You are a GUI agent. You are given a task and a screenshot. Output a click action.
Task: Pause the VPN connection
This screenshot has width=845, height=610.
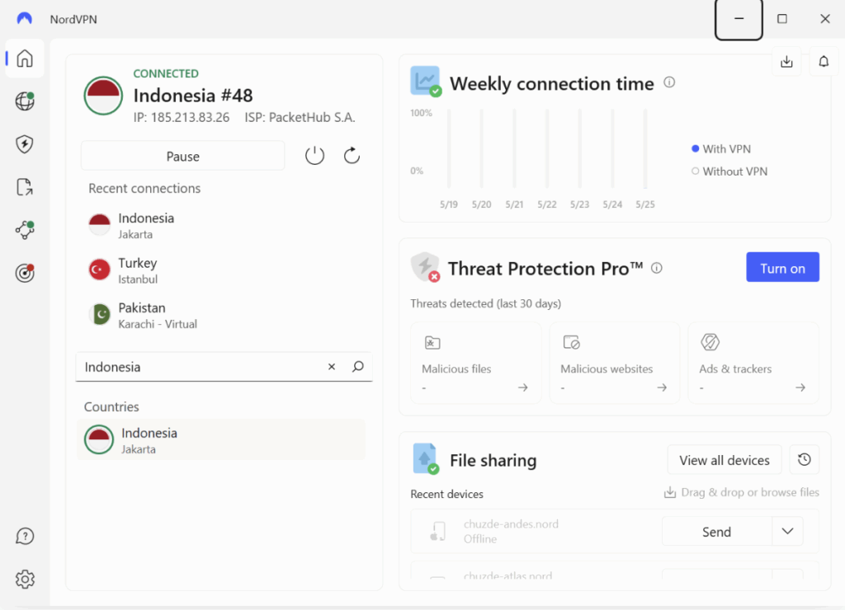coord(182,156)
